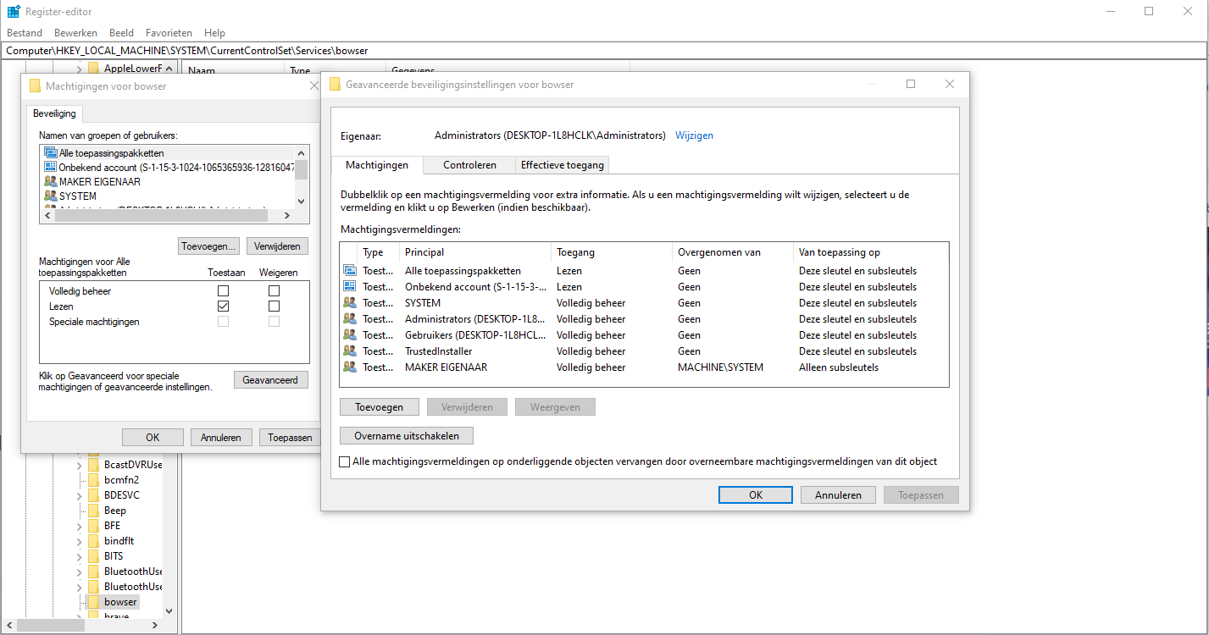Click folder icon next to Beep key
The image size is (1209, 635).
[x=94, y=511]
